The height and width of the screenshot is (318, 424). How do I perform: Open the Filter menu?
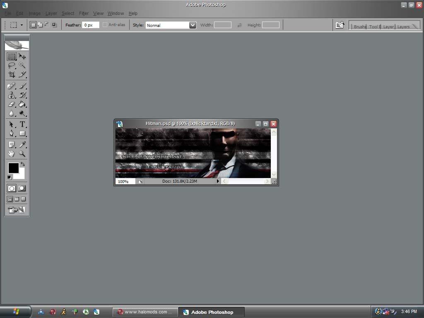(84, 13)
